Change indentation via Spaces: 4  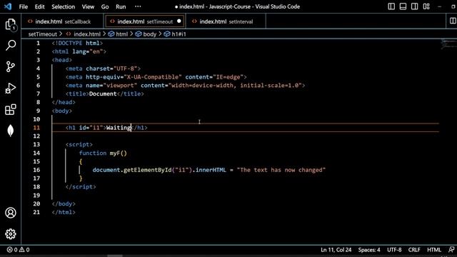[x=369, y=250]
